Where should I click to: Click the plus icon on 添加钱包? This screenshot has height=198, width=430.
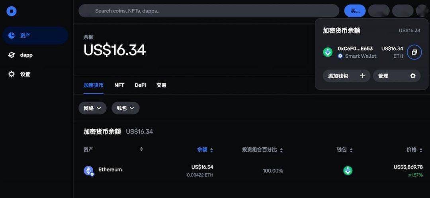coord(363,76)
